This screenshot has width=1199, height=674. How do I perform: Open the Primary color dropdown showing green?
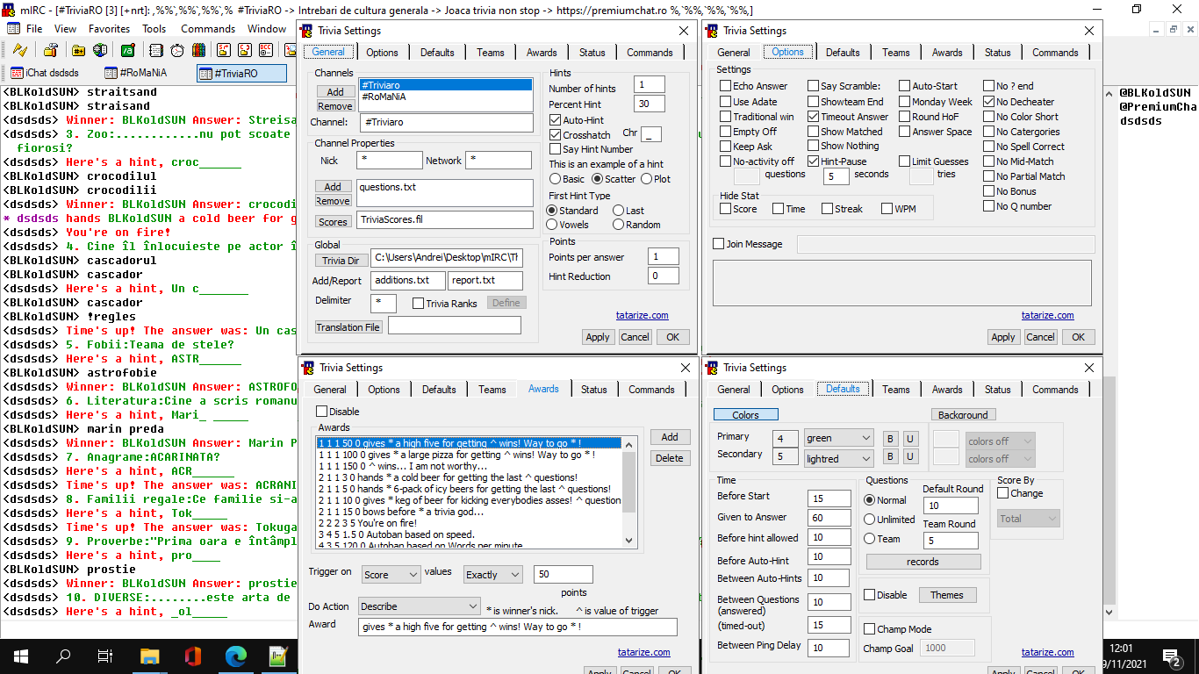[x=839, y=438]
